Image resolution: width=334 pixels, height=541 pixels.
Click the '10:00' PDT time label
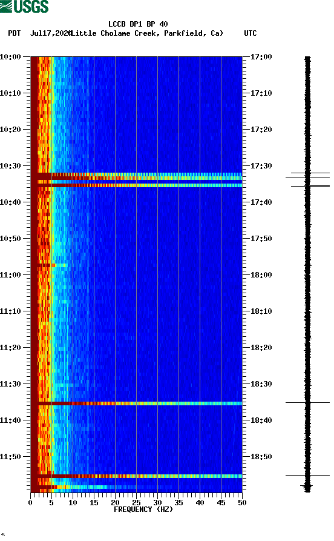[x=10, y=56]
